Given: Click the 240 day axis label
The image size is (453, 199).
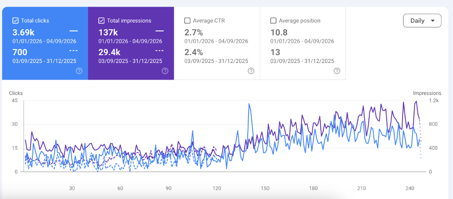Looking at the screenshot, I should coord(410,188).
